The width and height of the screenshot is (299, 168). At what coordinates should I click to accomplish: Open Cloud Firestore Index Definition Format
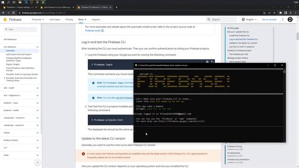click(x=20, y=69)
